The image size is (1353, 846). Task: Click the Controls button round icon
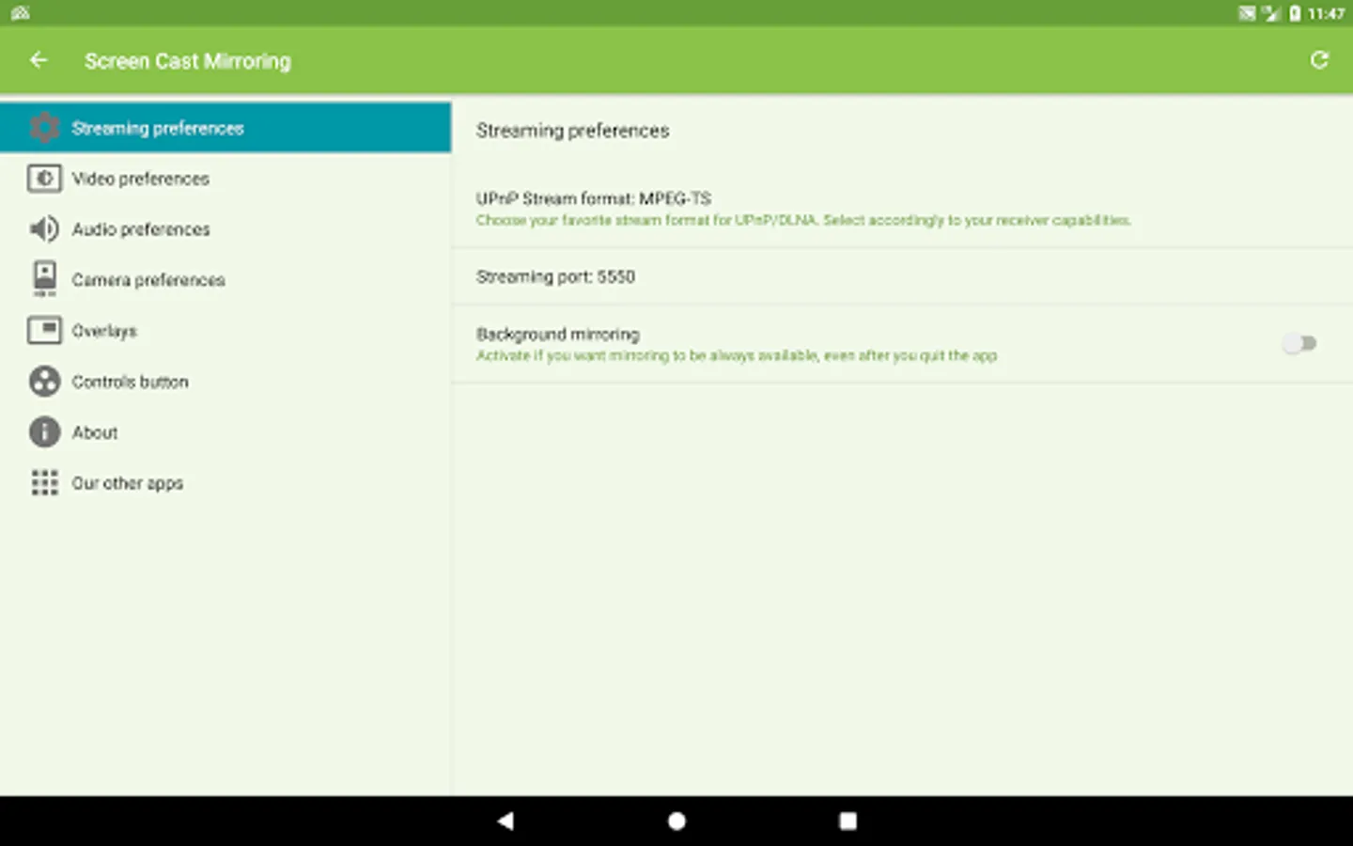coord(44,382)
